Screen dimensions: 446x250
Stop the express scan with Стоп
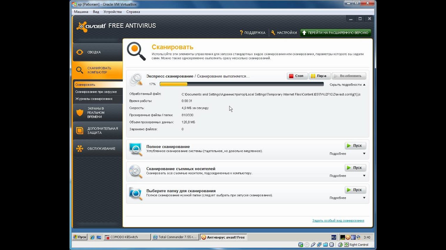click(x=297, y=76)
